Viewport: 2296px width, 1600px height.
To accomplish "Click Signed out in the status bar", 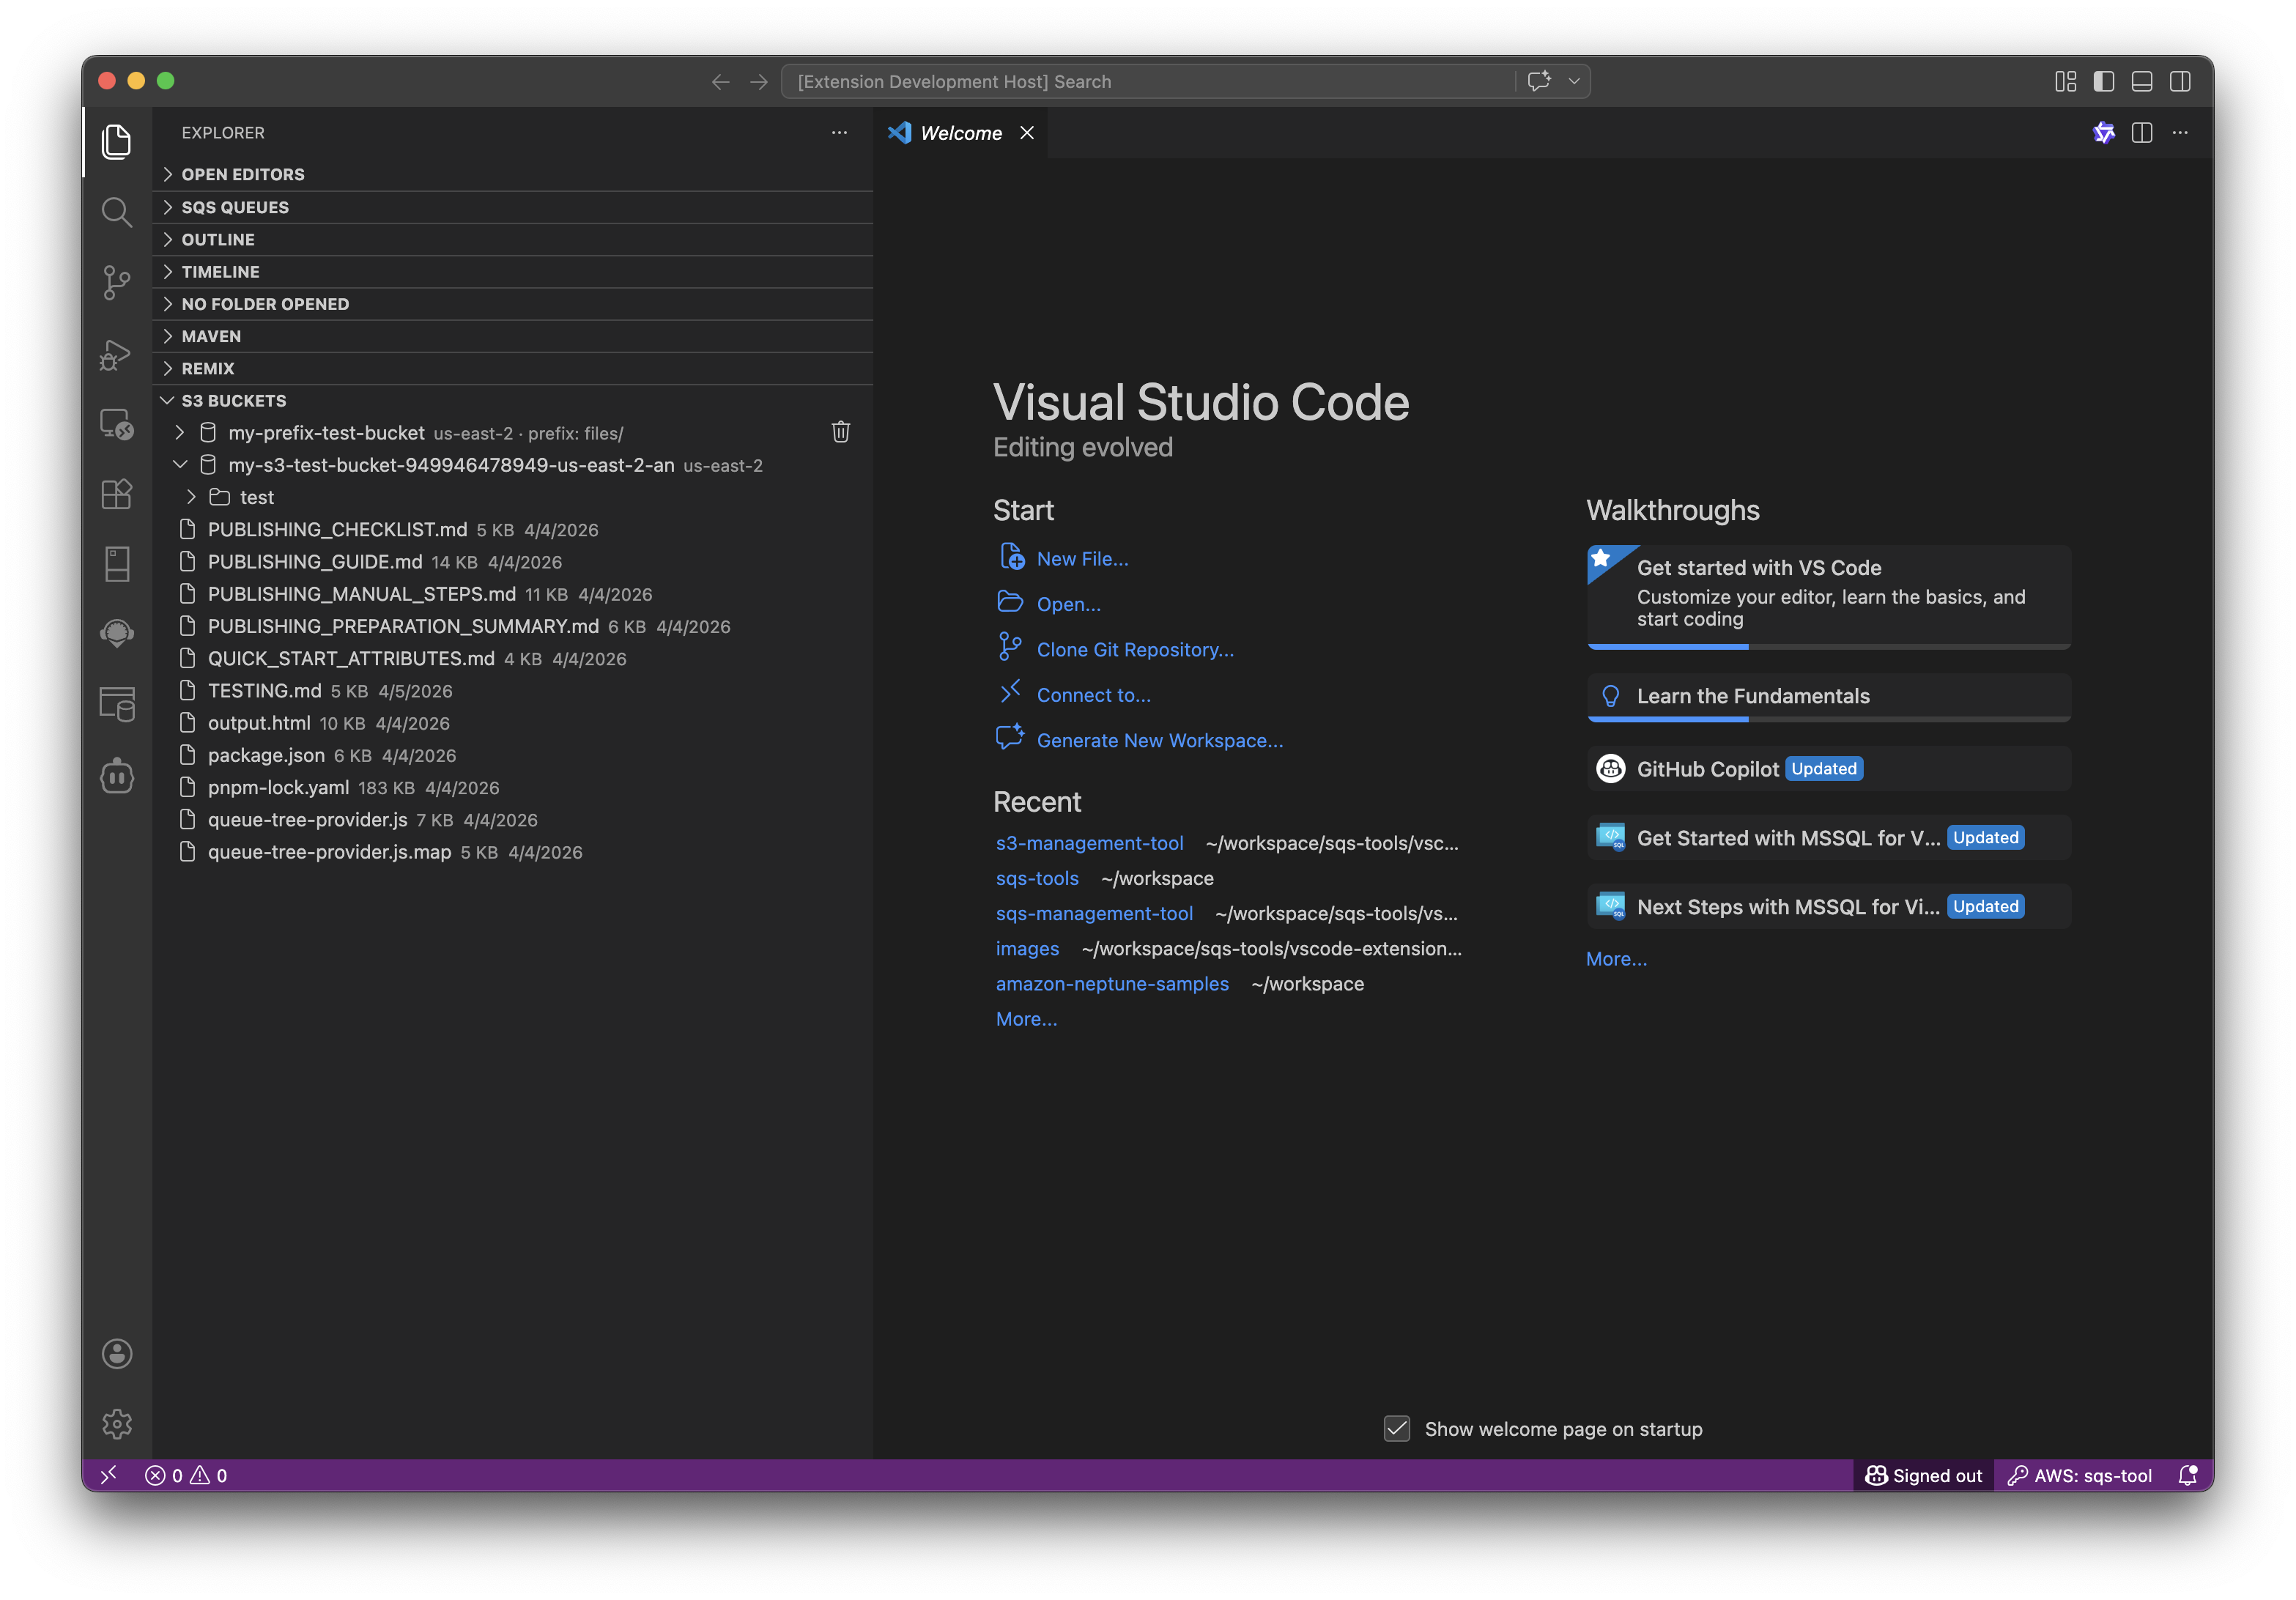I will 1923,1475.
